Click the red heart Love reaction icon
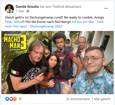Screen dimensions: 115x105 (x=11, y=99)
